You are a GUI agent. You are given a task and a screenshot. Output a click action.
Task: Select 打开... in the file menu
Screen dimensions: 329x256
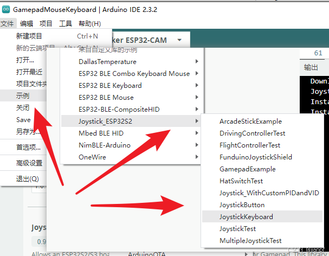[23, 60]
